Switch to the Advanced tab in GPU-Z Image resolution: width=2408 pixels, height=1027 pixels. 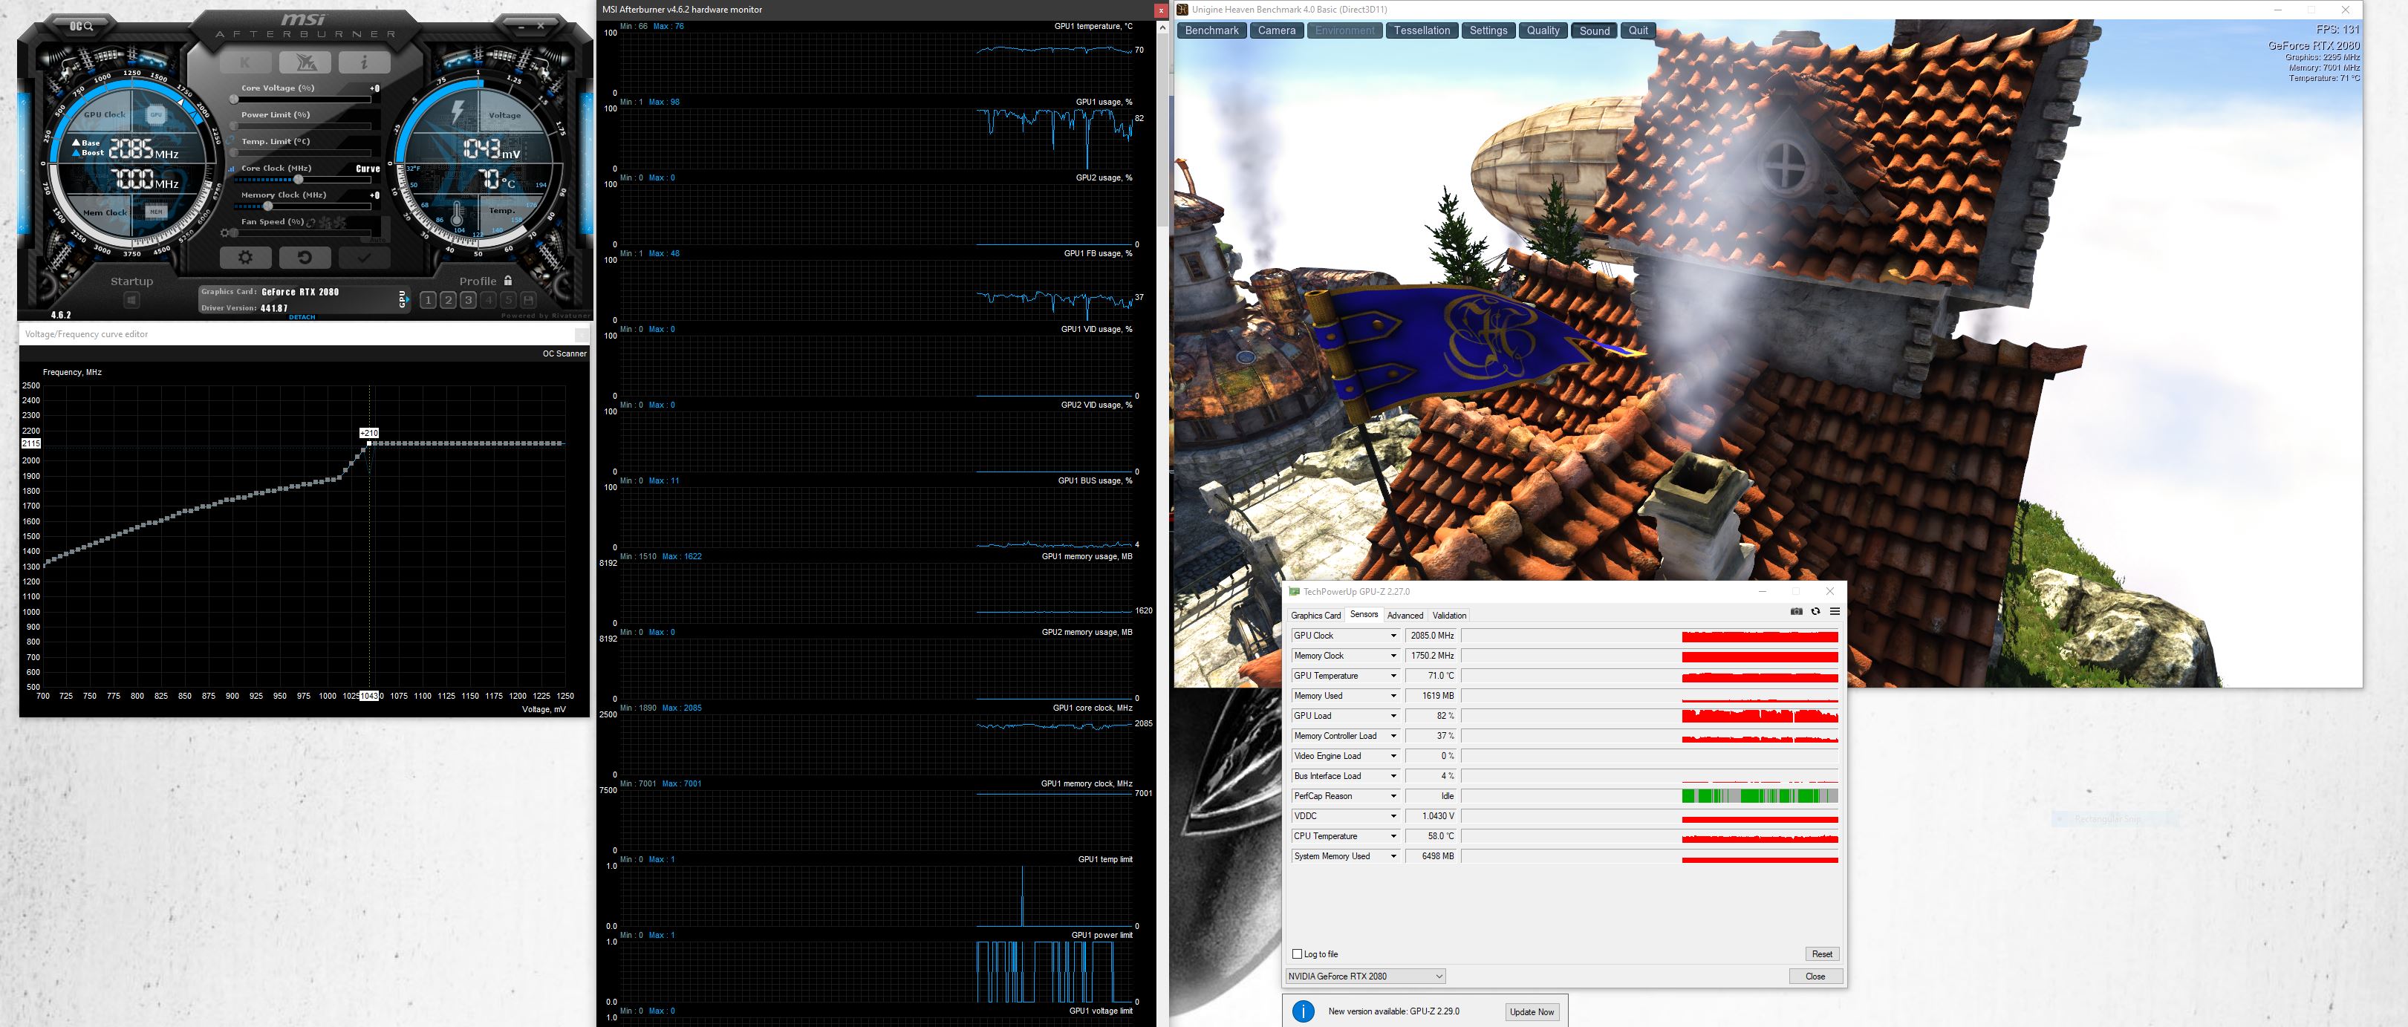[x=1405, y=615]
